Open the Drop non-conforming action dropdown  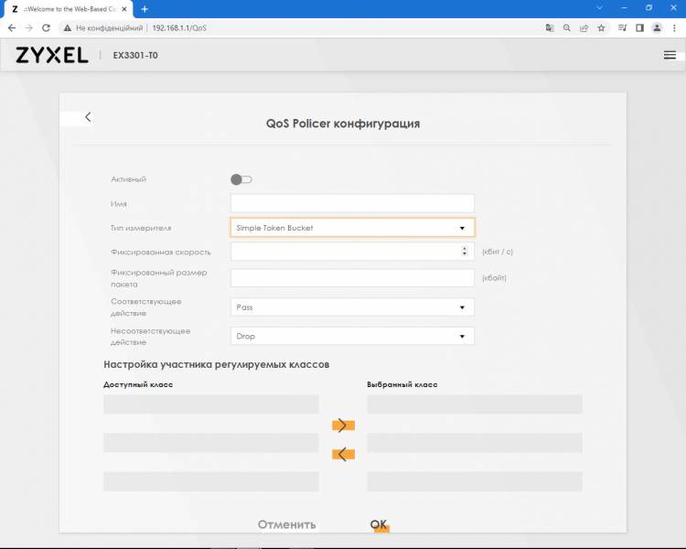pyautogui.click(x=352, y=336)
